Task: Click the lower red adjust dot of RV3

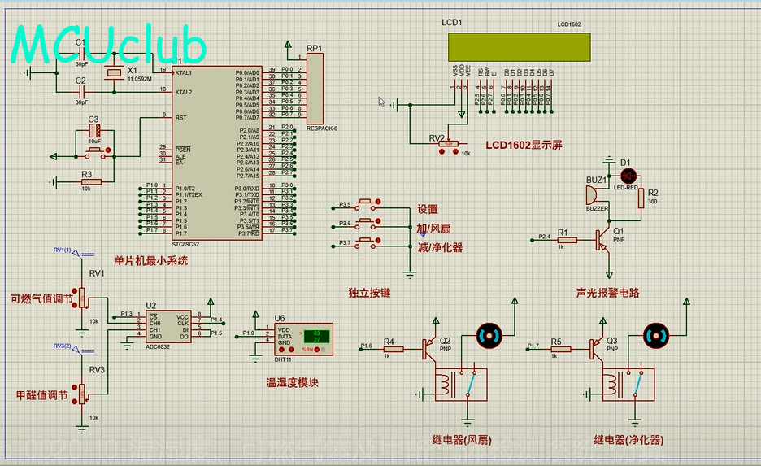Action: [74, 401]
